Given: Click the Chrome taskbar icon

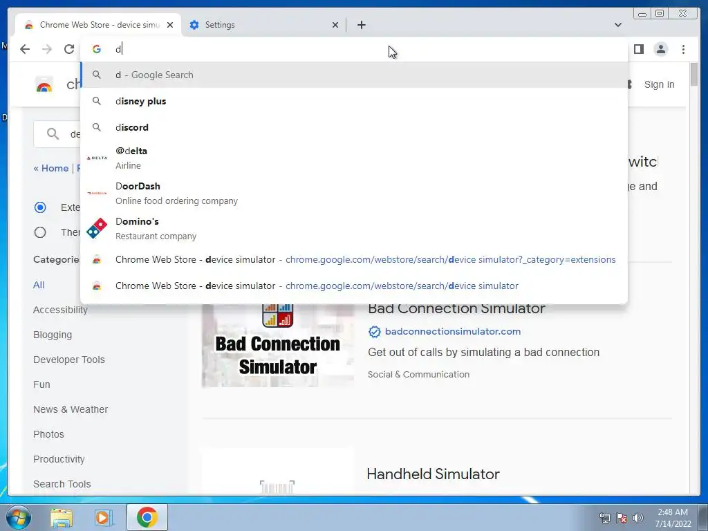Looking at the screenshot, I should pos(147,517).
